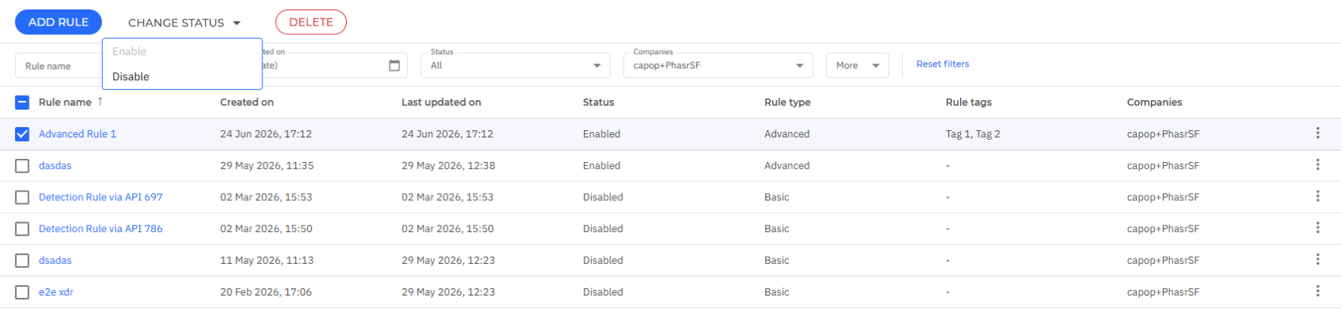Screen dimensions: 1341x309
Task: Open the Companies filter dropdown
Action: 718,65
